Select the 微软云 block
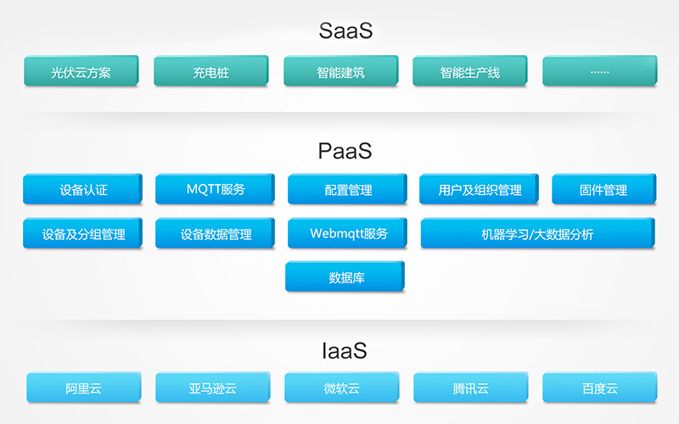 click(x=341, y=388)
